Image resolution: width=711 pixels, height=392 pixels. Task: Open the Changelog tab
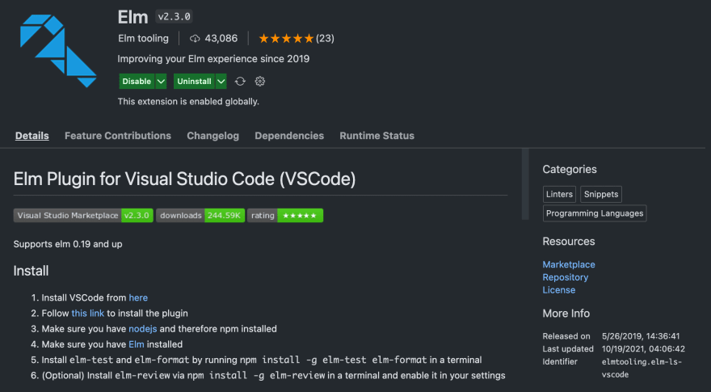tap(212, 136)
